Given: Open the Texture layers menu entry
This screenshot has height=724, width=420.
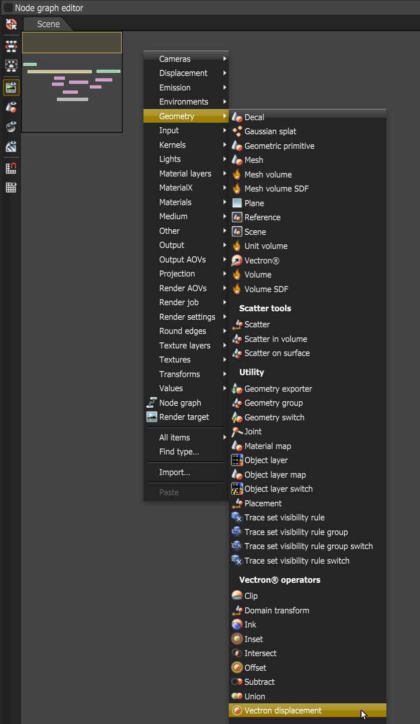Looking at the screenshot, I should (186, 345).
